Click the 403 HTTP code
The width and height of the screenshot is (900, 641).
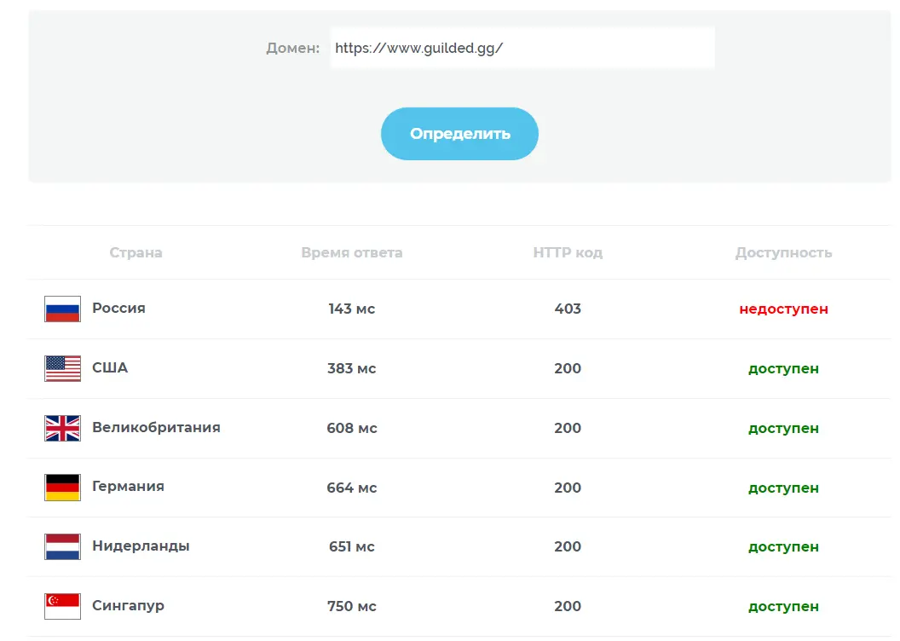pos(568,309)
